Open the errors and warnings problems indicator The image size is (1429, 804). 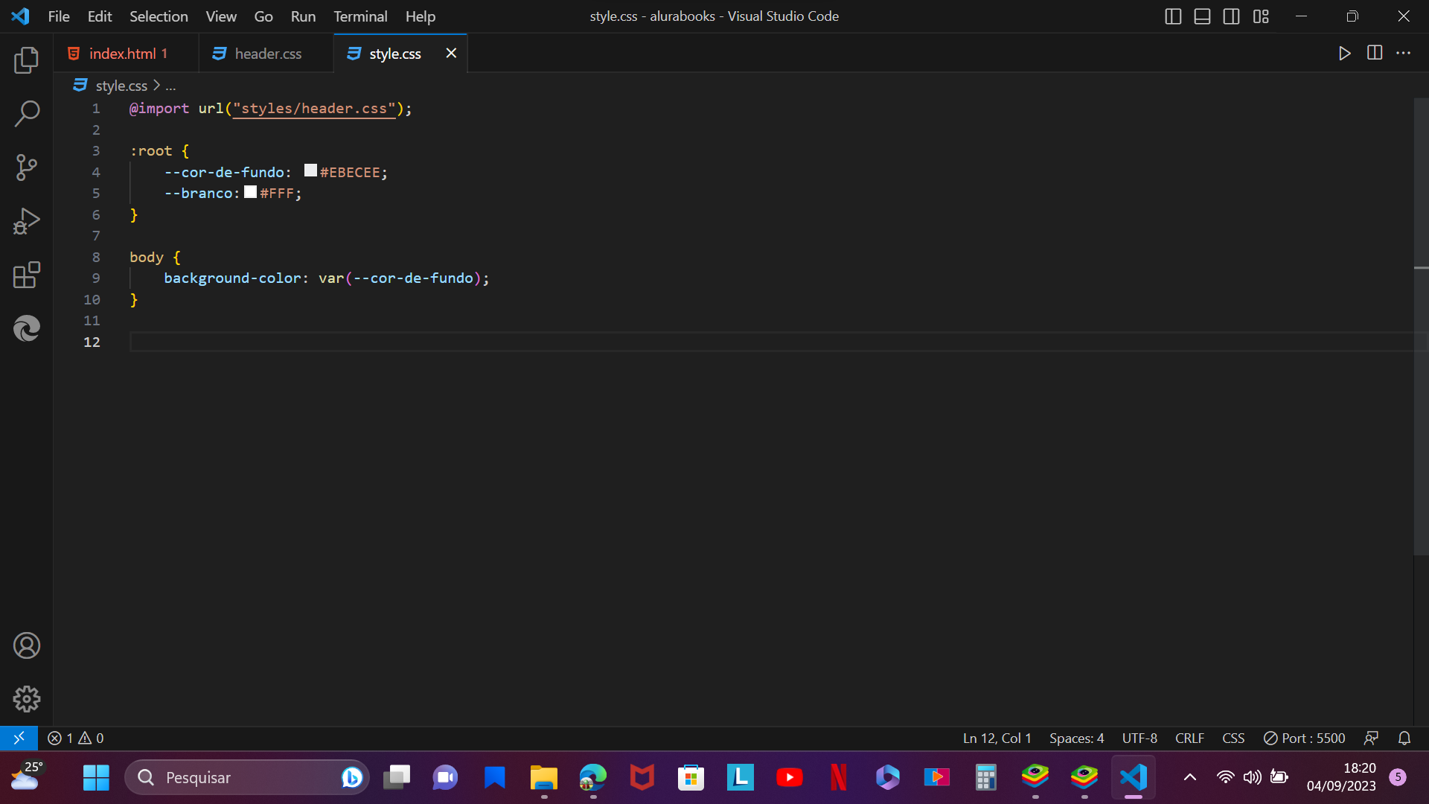[x=76, y=738]
